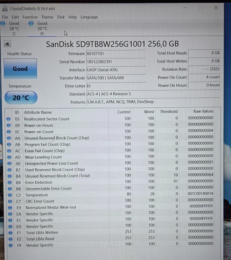231x260 pixels.
Task: Click the Power On Hours value
Action: tap(205, 85)
